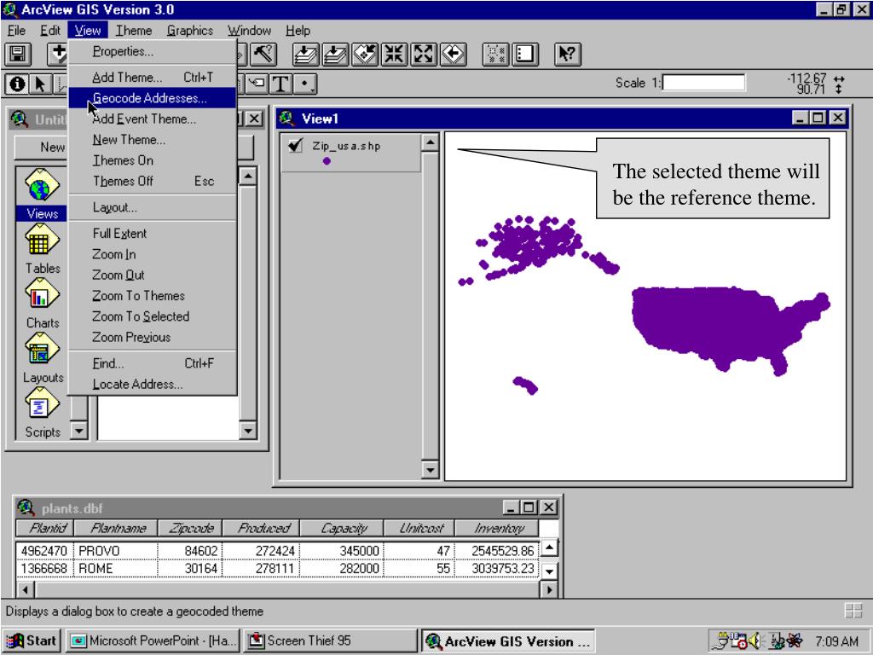The width and height of the screenshot is (873, 655).
Task: Select the Zip_usa.shp theme name
Action: click(x=346, y=146)
